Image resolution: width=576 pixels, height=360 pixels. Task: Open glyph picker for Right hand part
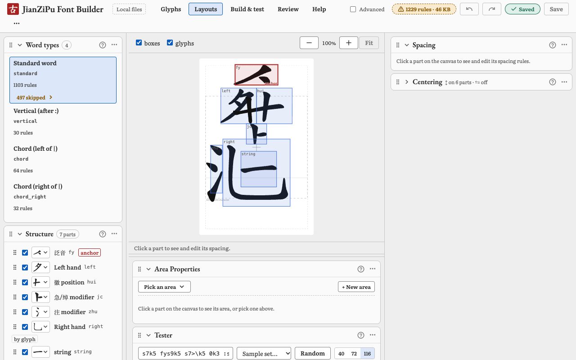click(40, 327)
